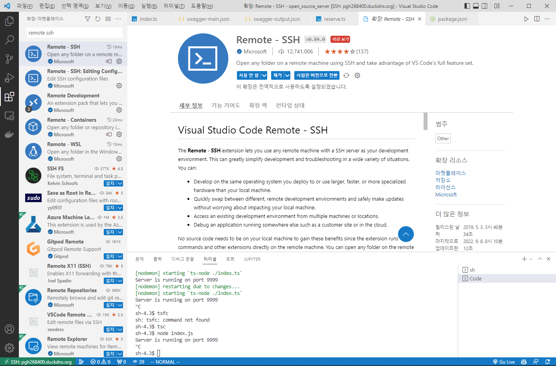This screenshot has width=556, height=366.
Task: Click the SSH remote host status bar indicator
Action: [x=38, y=362]
